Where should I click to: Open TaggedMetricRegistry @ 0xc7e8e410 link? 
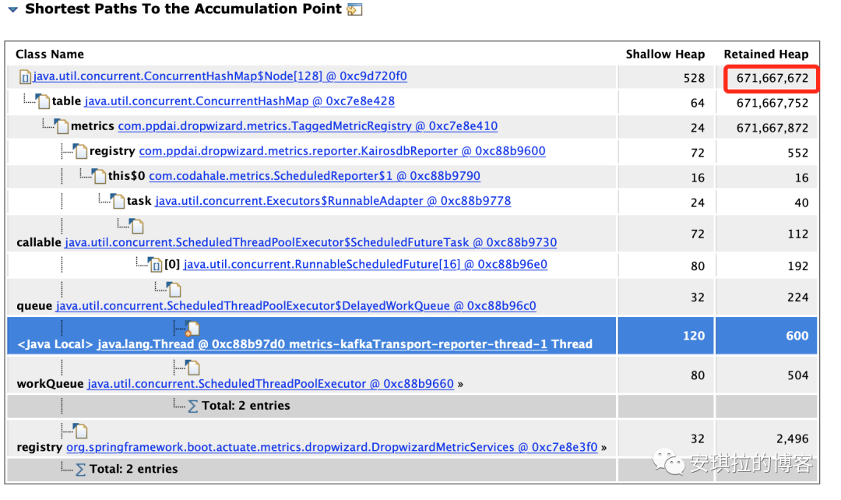308,126
